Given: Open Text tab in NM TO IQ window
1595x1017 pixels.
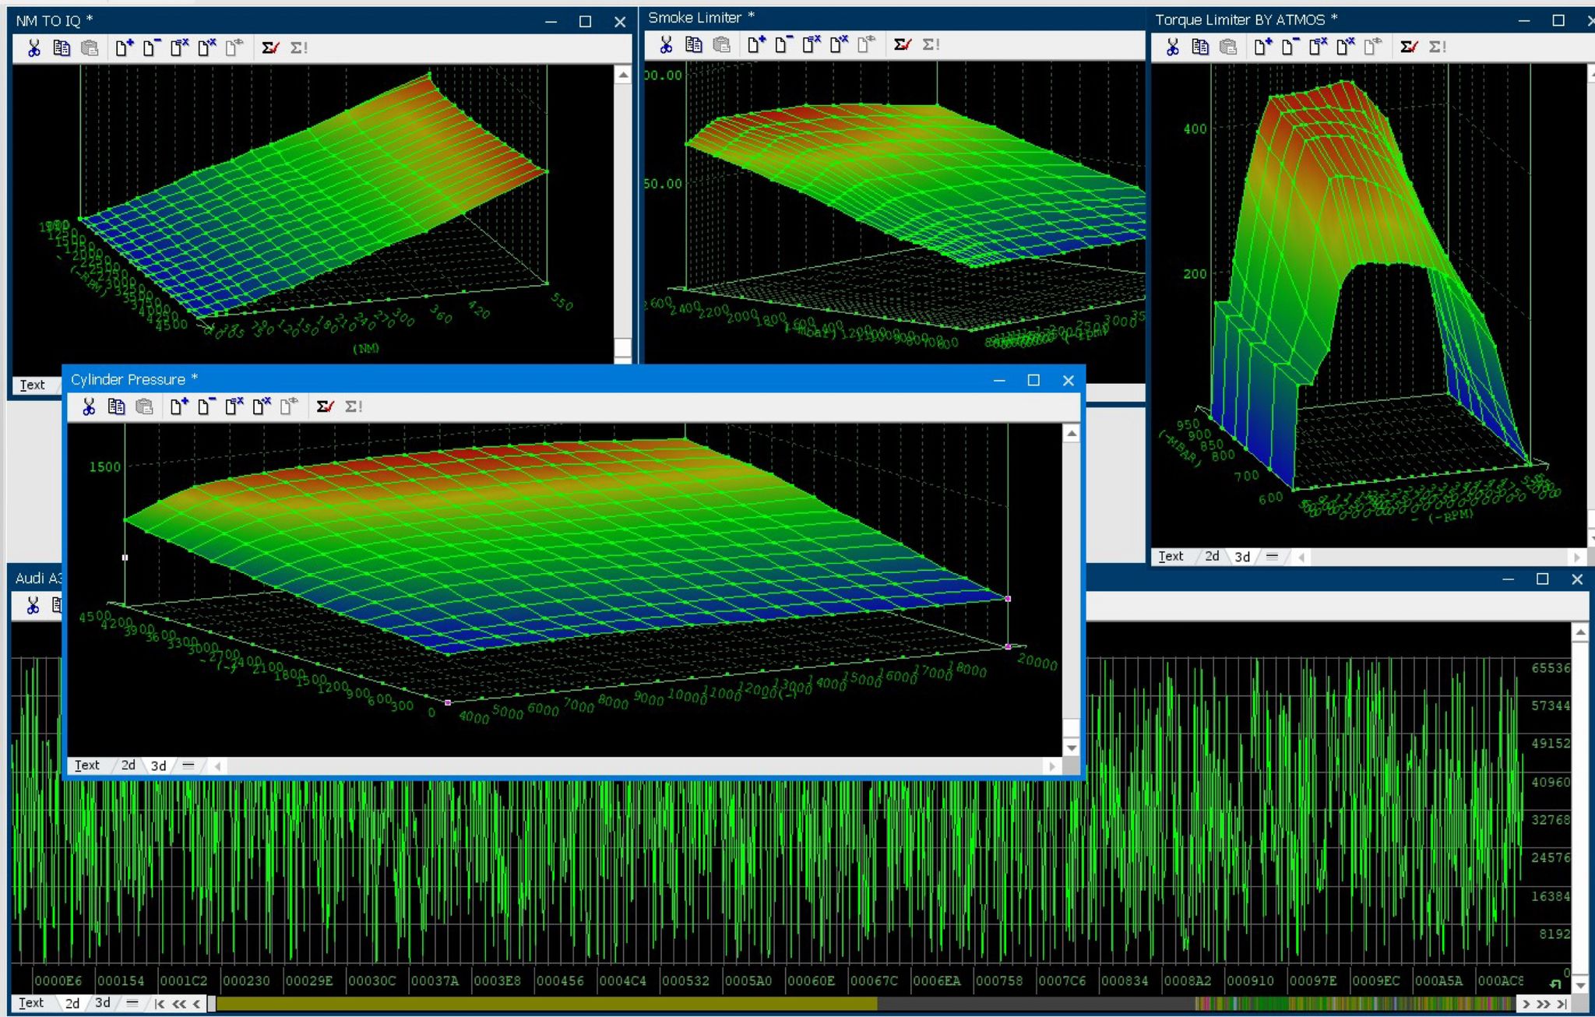Looking at the screenshot, I should [x=32, y=385].
